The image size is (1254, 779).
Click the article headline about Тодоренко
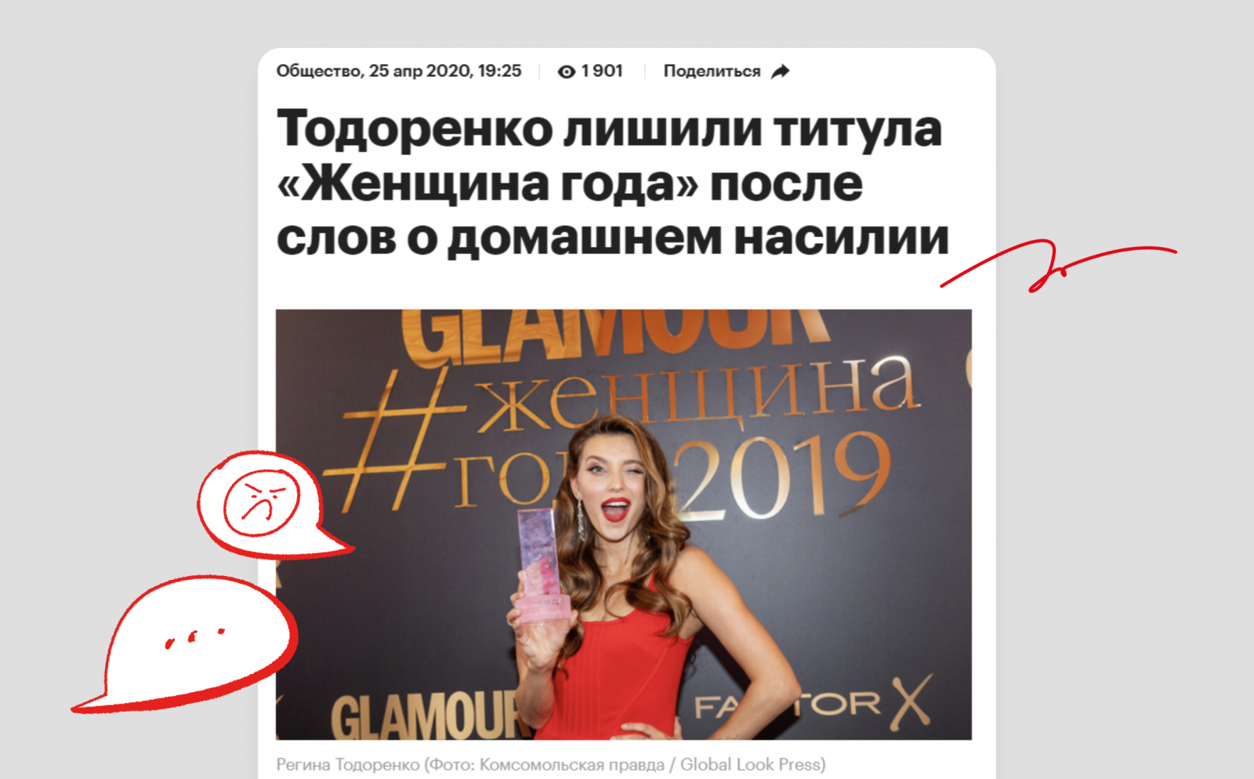tap(611, 183)
